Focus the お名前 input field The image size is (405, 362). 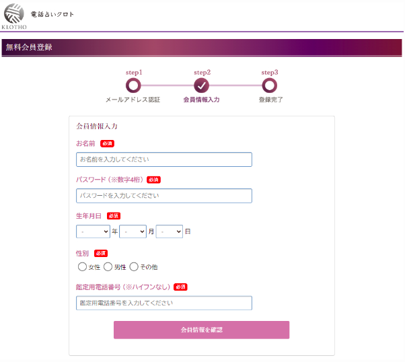(164, 159)
